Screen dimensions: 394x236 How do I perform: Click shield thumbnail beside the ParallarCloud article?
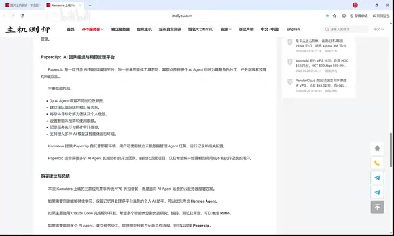[x=290, y=82]
